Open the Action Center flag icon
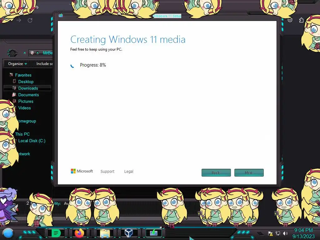Image resolution: width=320 pixels, height=240 pixels. click(270, 233)
